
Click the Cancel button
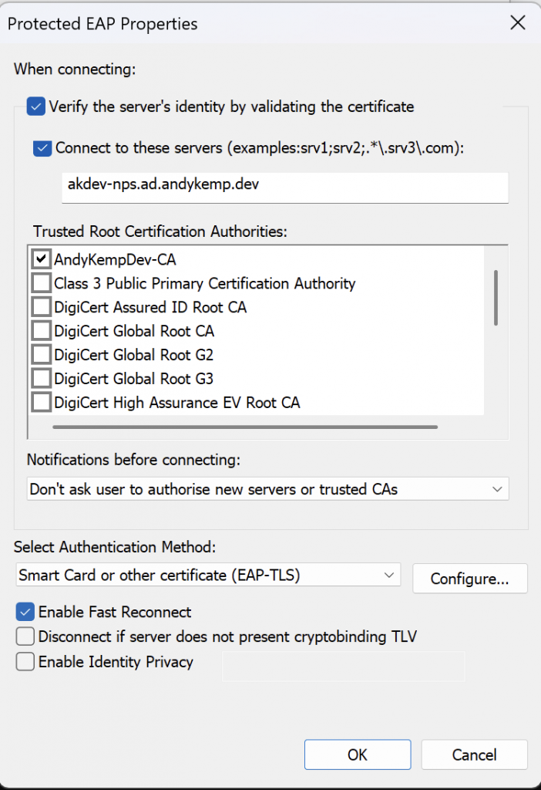[x=474, y=755]
